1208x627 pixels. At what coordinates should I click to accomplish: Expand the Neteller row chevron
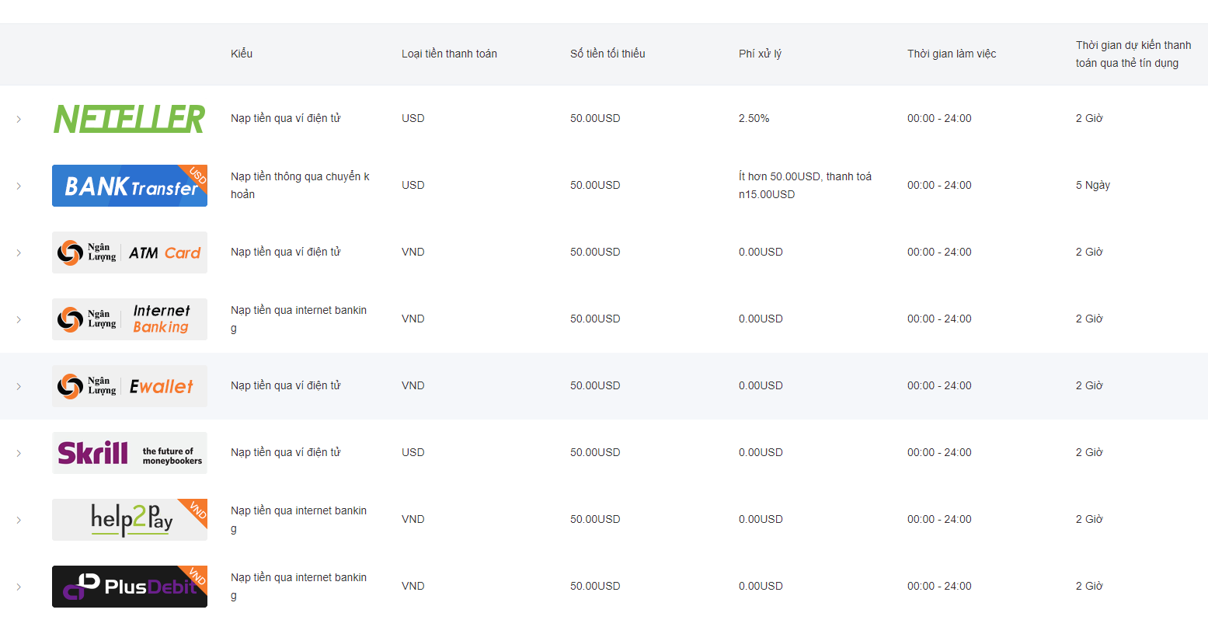(x=19, y=119)
